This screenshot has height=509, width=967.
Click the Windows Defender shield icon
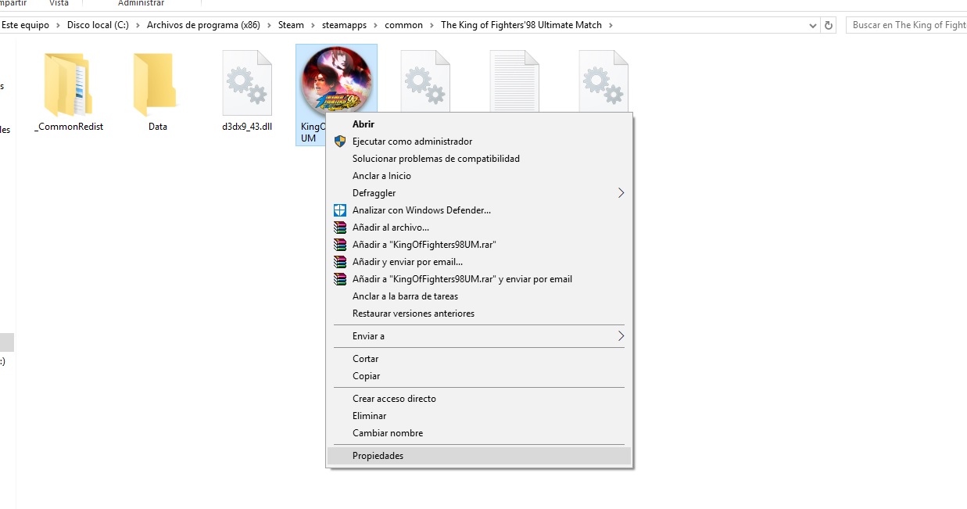coord(339,210)
